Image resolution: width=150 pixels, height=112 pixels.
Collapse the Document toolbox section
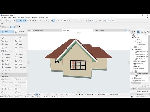1,76
